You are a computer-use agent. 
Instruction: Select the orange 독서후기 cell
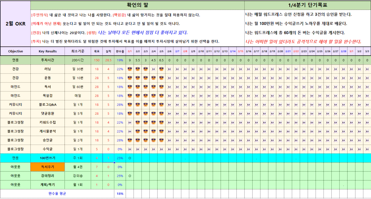47,167
